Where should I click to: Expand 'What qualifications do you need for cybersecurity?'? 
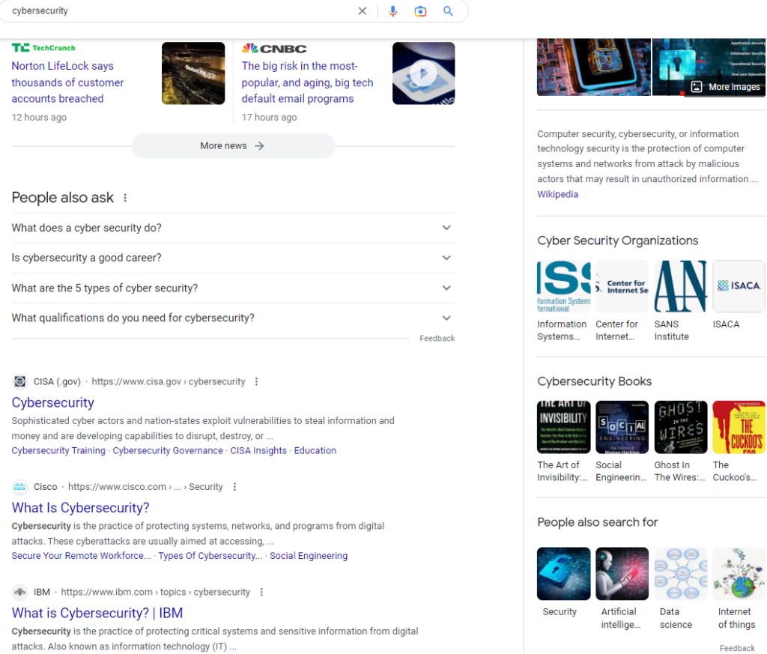point(234,318)
